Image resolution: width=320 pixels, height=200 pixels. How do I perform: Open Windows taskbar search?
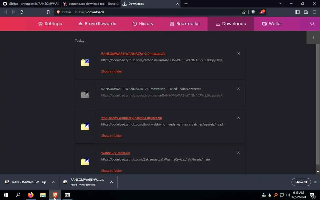(x=18, y=195)
